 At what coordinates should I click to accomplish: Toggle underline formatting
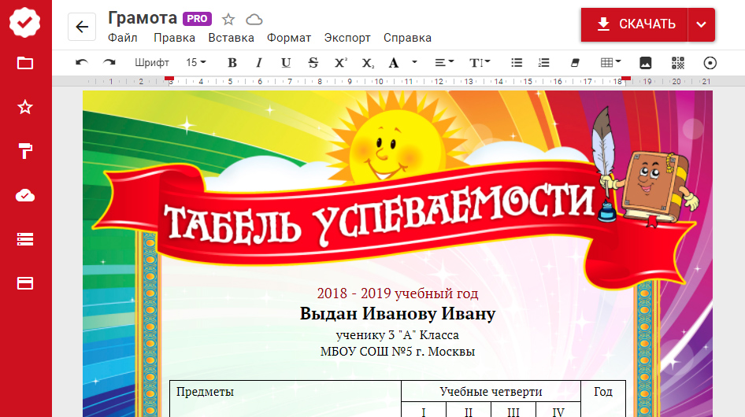(286, 63)
